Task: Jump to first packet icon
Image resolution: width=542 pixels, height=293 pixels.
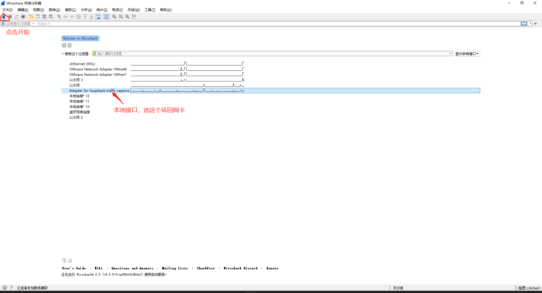Action: point(85,17)
